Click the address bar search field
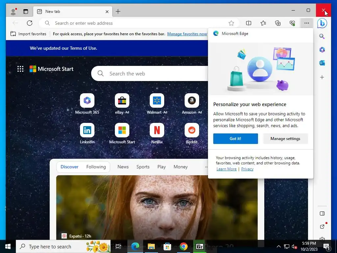This screenshot has width=337, height=253. pyautogui.click(x=139, y=23)
